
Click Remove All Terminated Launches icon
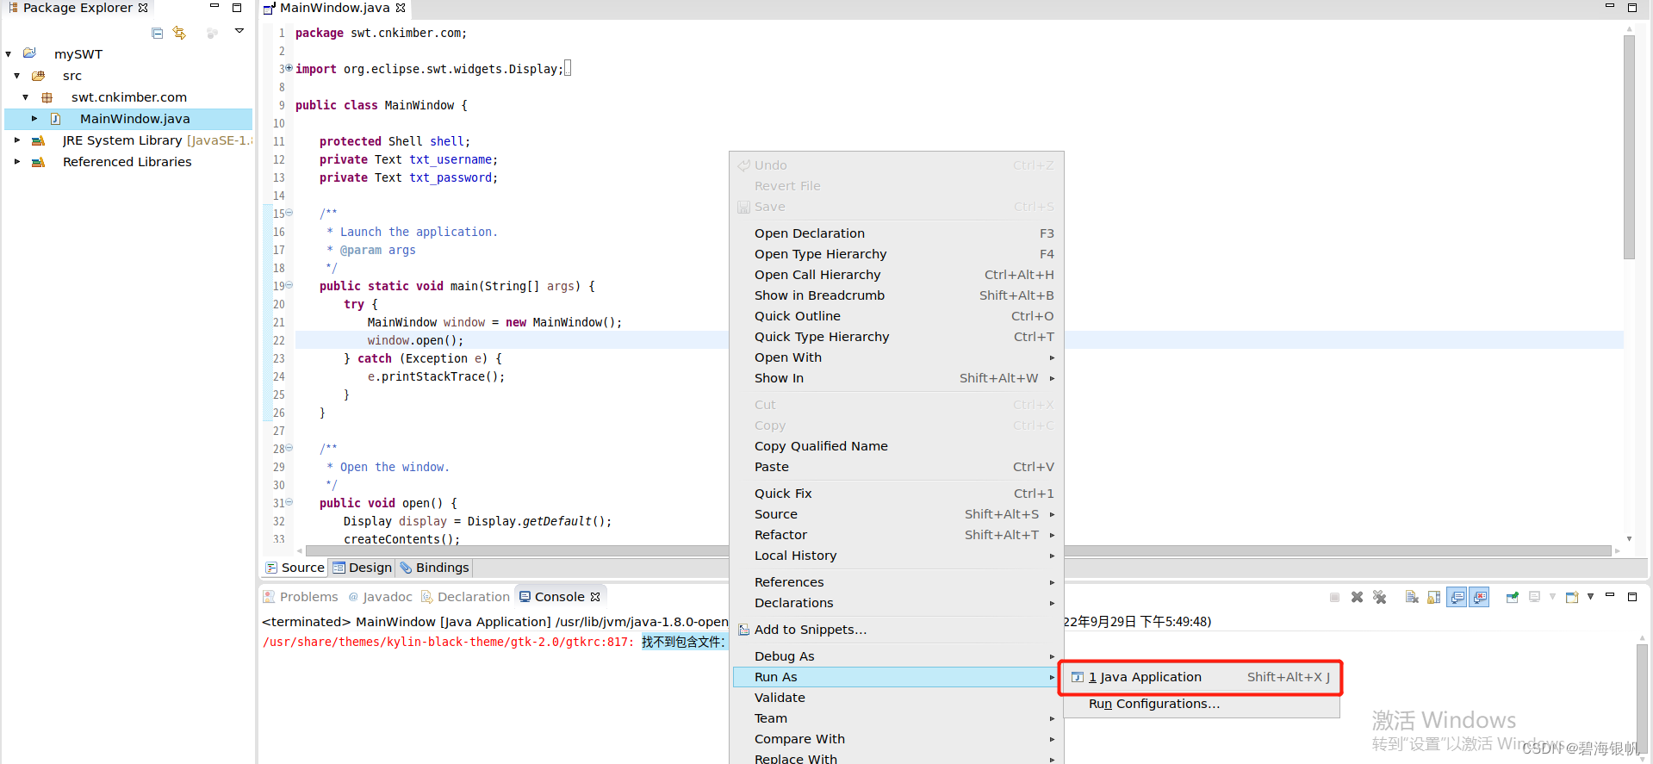pos(1379,597)
